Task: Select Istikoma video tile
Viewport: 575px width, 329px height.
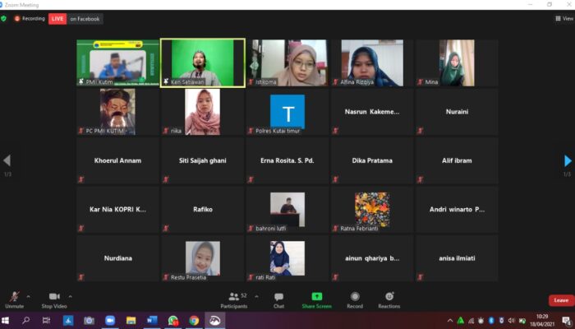Action: click(287, 63)
